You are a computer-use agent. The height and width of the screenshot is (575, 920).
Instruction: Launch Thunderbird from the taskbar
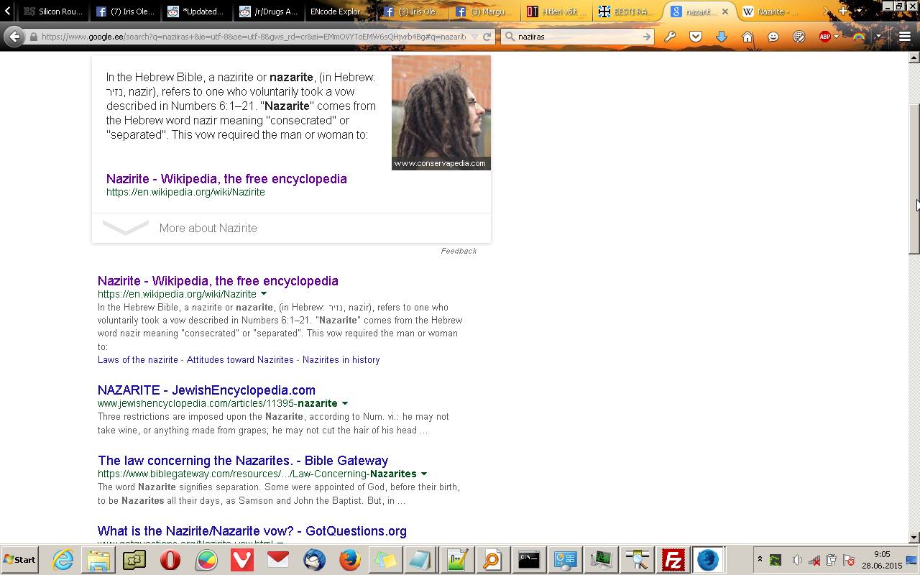[x=314, y=559]
